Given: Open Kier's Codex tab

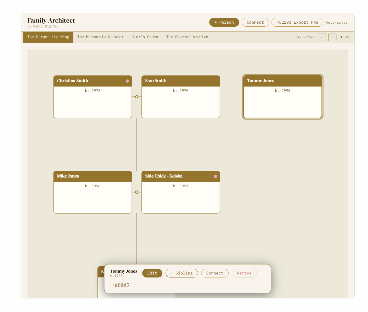Looking at the screenshot, I should [x=145, y=37].
